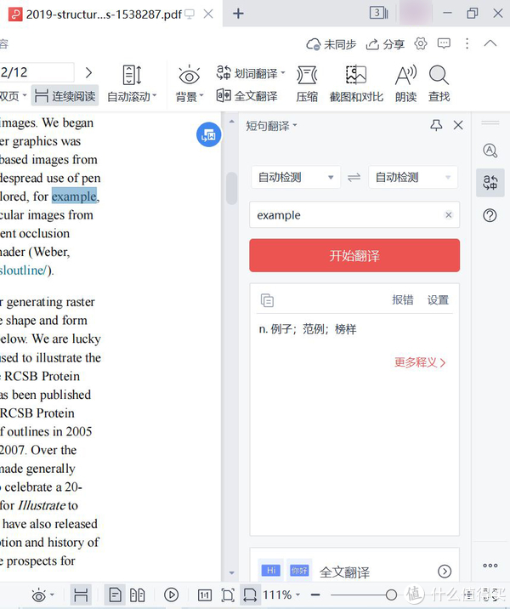Click 全文翻译 in the toolbar
This screenshot has height=609, width=510.
[246, 95]
